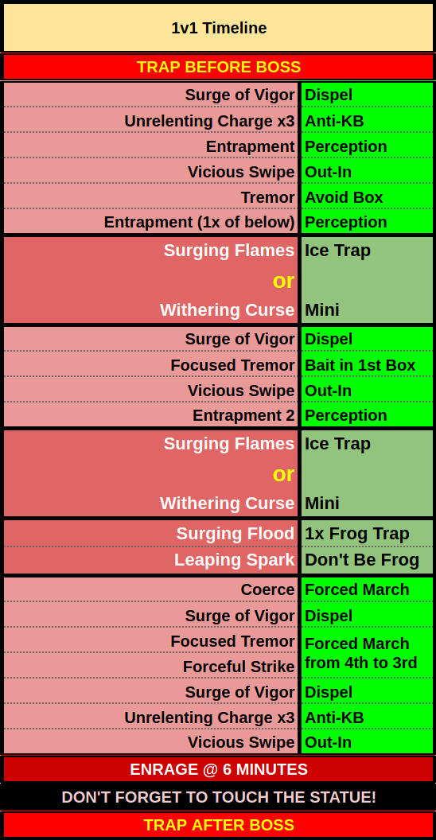Select the Avoid Box cell

(367, 196)
